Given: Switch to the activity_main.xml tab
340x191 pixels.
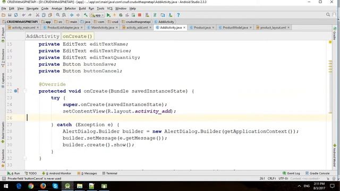Looking at the screenshot, I should click(x=23, y=28).
